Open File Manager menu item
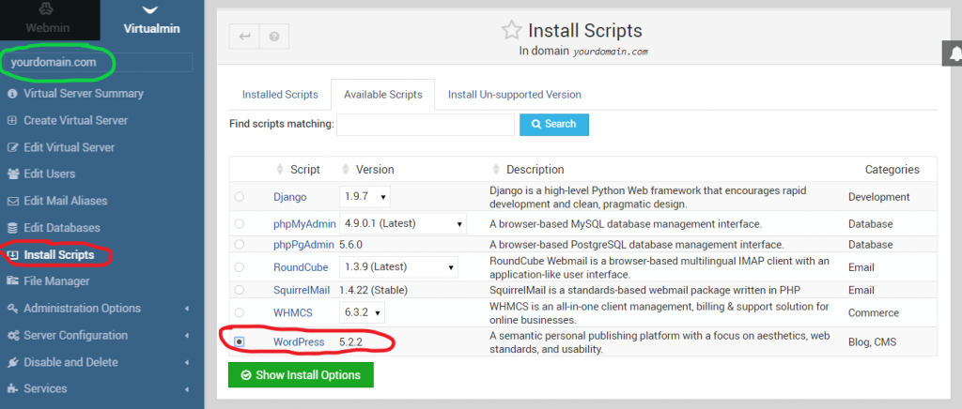This screenshot has width=962, height=409. click(x=56, y=281)
